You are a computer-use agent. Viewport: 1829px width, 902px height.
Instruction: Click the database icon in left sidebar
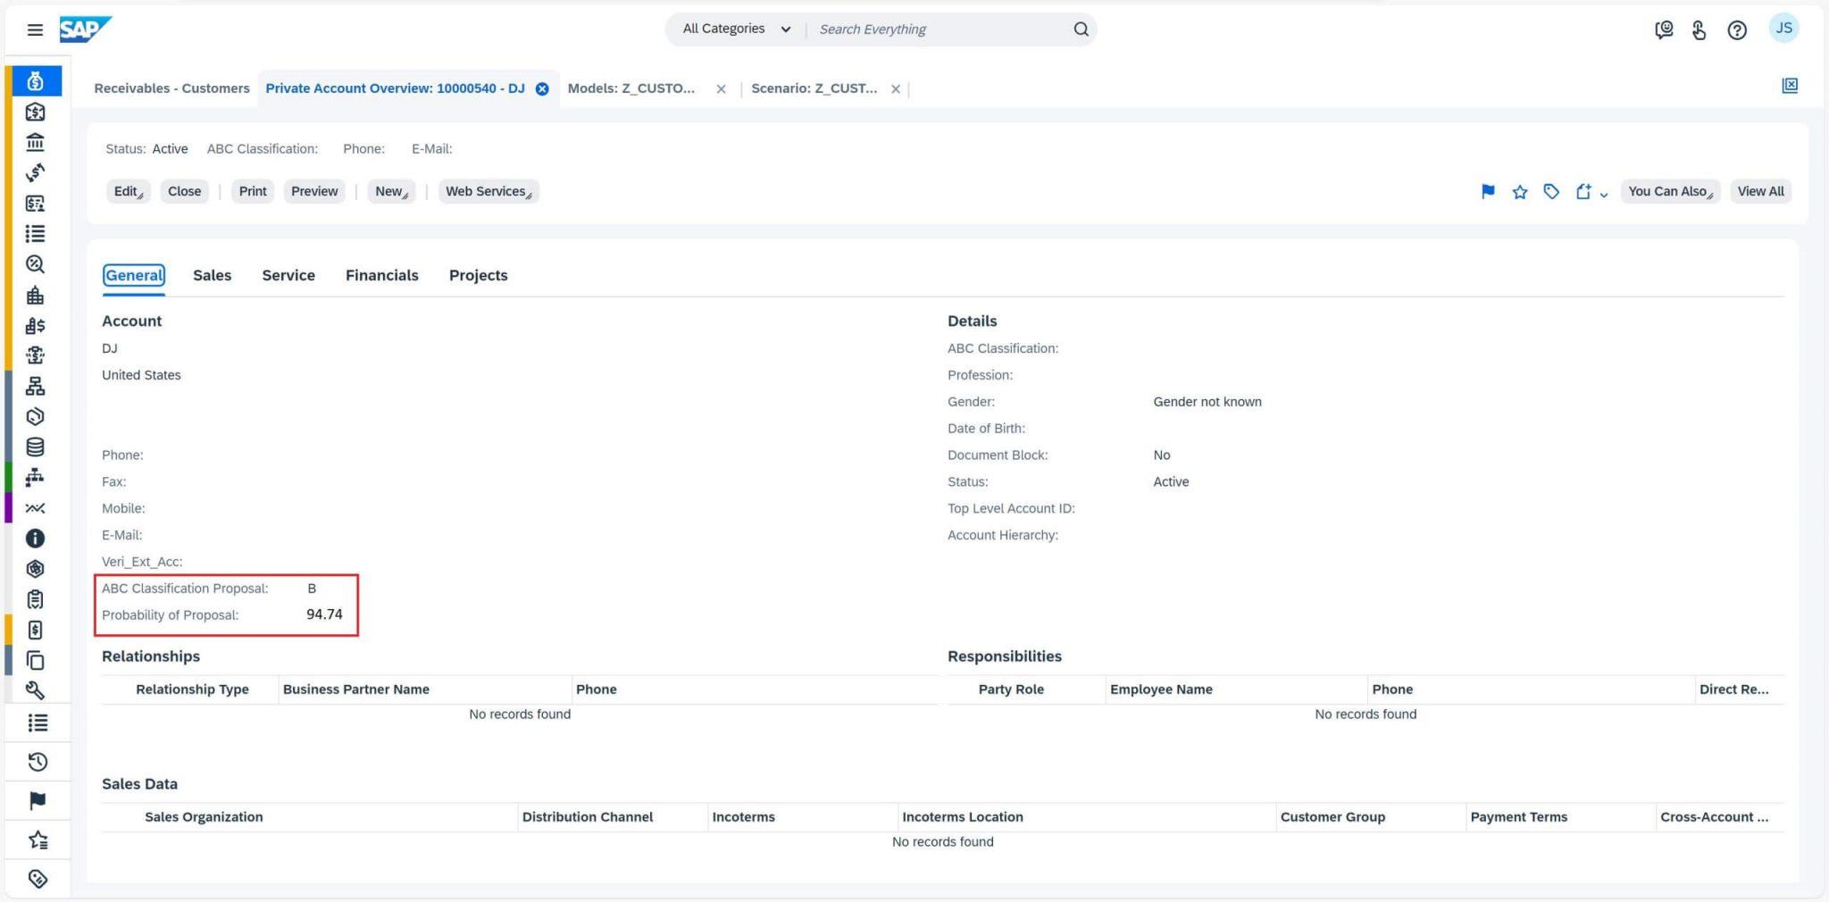pos(36,447)
